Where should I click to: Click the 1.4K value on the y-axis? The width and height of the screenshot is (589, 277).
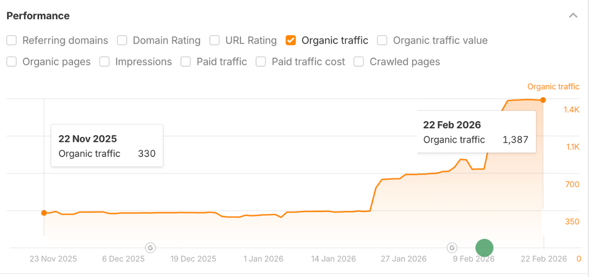(572, 110)
